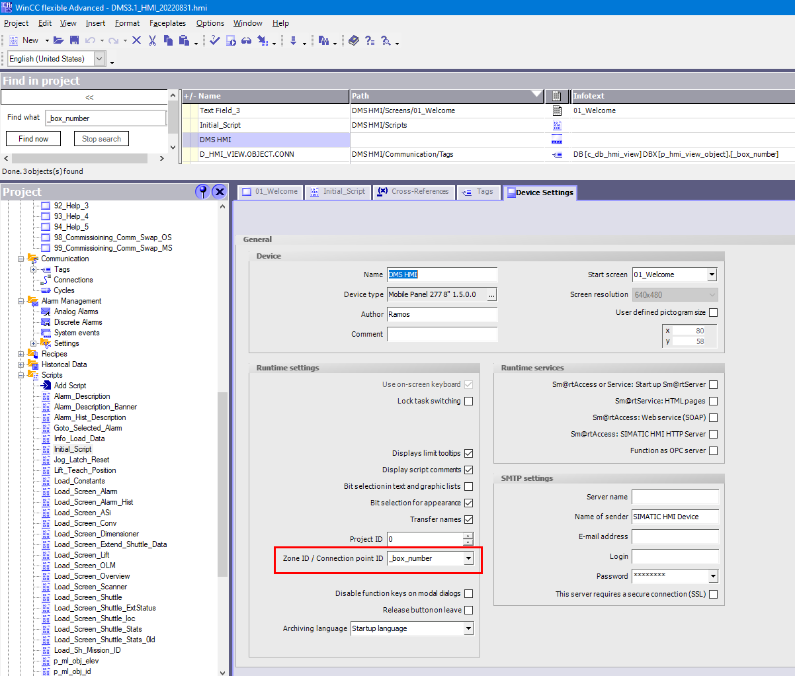Enable the Lock task switching checkbox

pos(468,401)
